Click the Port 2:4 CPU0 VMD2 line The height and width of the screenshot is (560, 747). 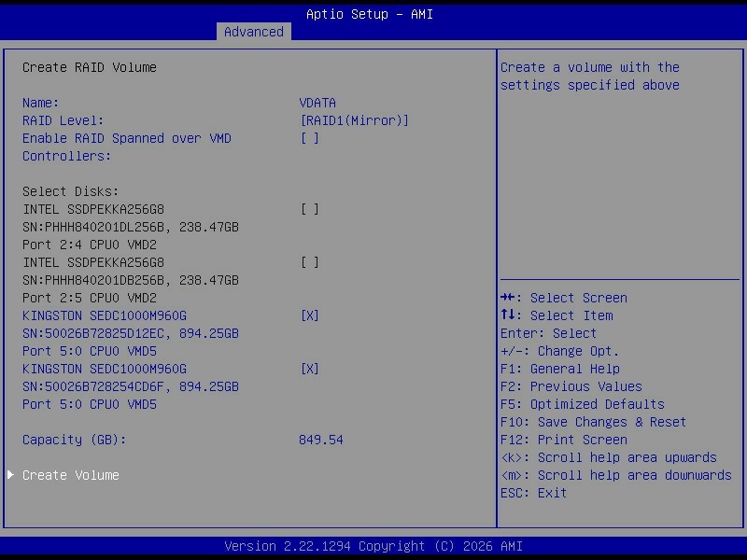[x=89, y=245]
